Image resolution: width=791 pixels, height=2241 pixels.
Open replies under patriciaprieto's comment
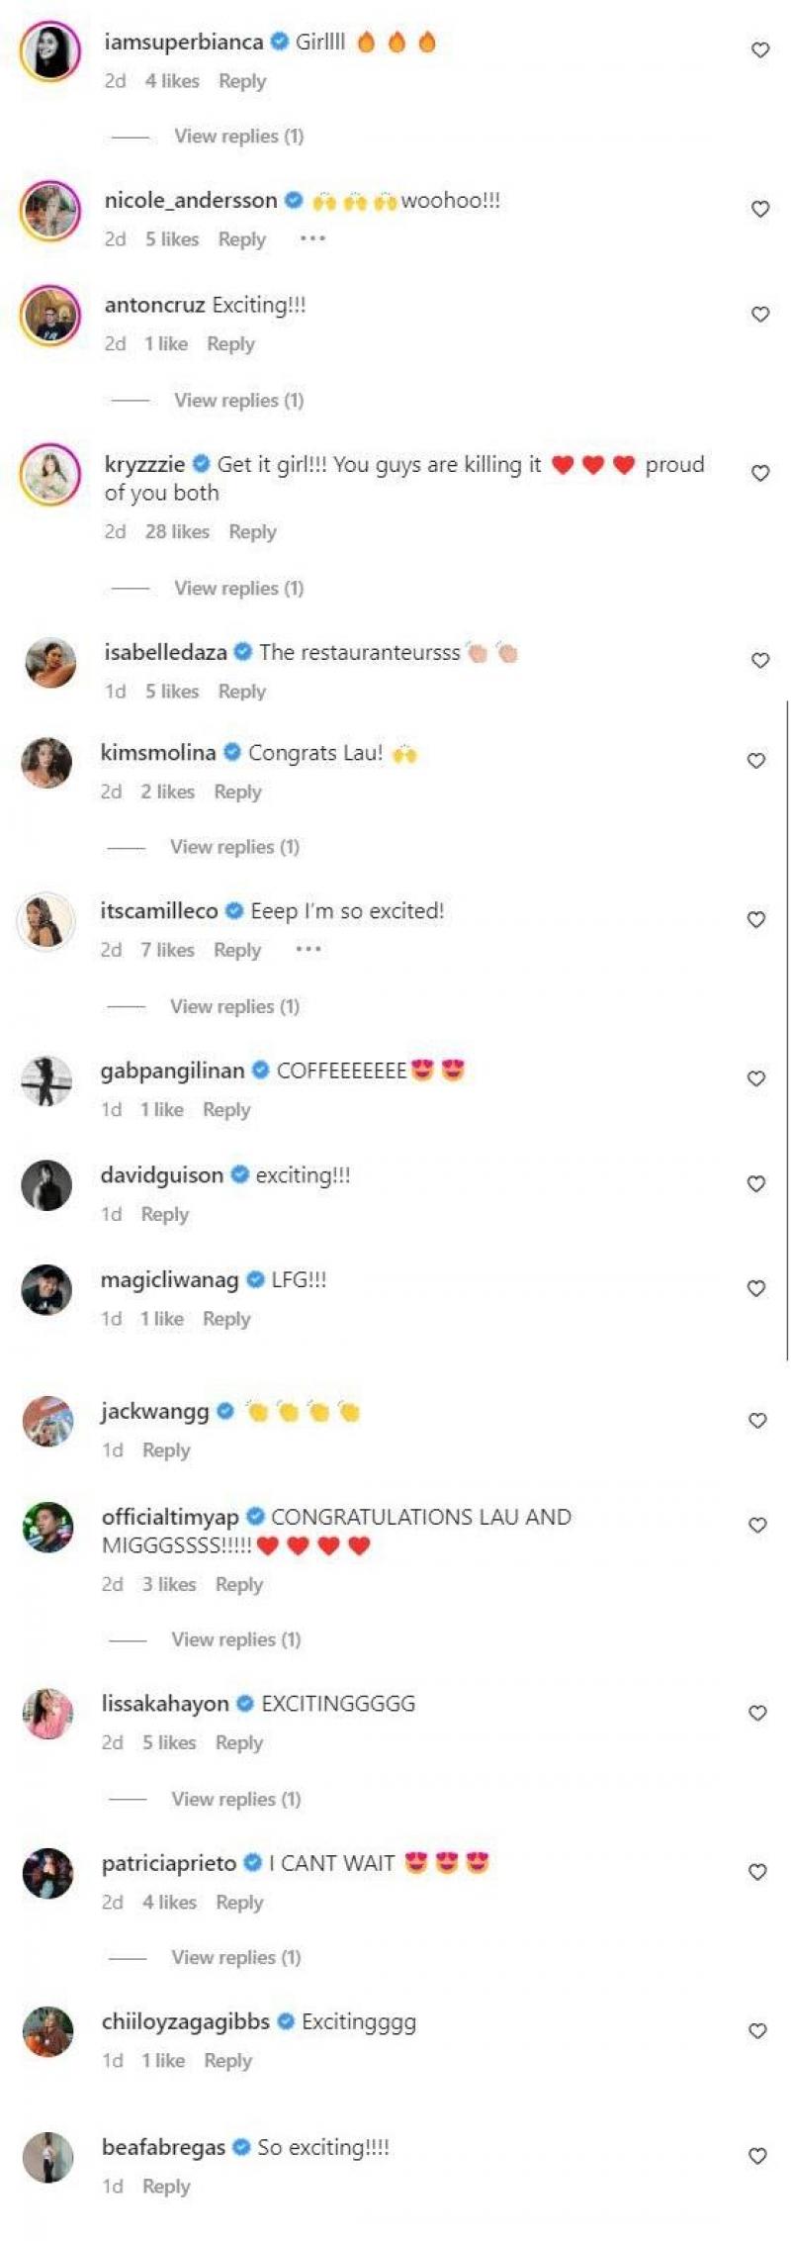(236, 1957)
